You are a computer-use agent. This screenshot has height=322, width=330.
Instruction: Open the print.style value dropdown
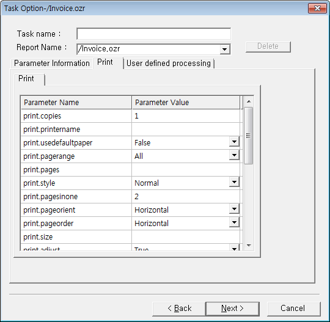tap(234, 182)
